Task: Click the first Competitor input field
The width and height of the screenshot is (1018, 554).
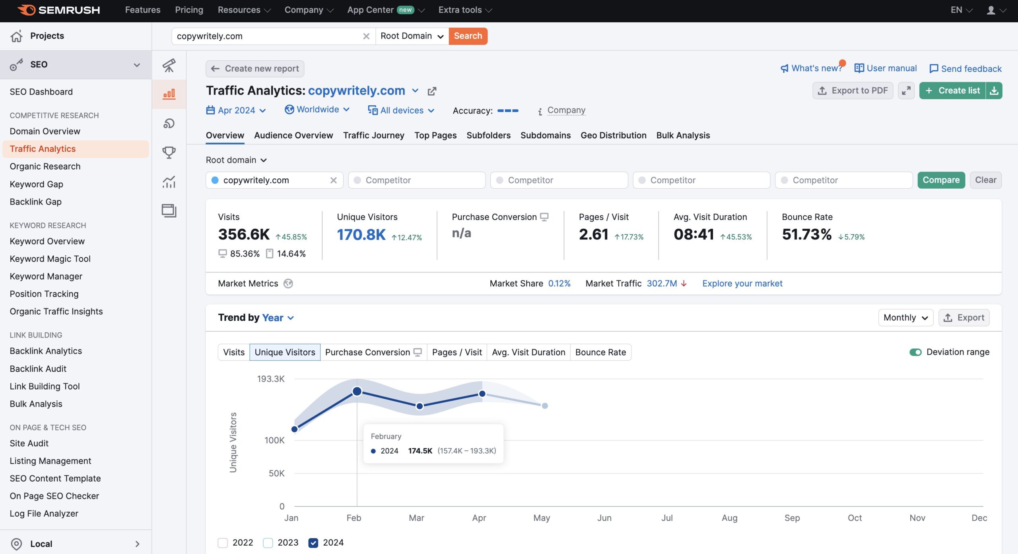Action: click(x=416, y=180)
